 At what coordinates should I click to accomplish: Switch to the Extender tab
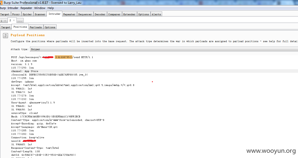(129, 14)
